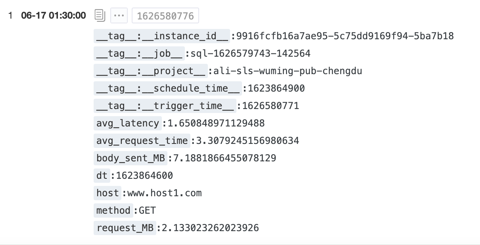Open the three-dots more options button
The width and height of the screenshot is (480, 245).
pos(119,16)
